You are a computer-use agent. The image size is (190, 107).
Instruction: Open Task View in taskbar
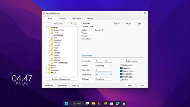click(87, 104)
